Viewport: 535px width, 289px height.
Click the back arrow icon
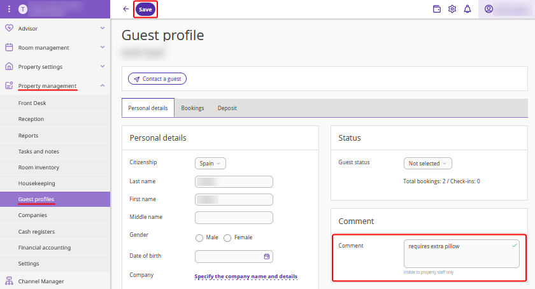[x=126, y=10]
